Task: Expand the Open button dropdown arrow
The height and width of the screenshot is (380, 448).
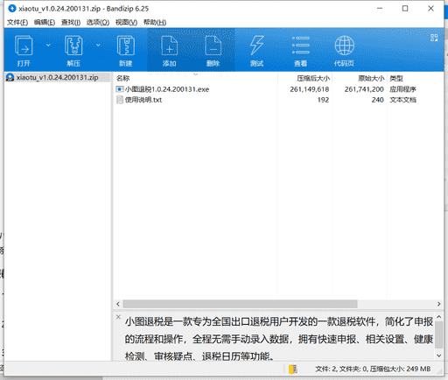Action: point(48,45)
